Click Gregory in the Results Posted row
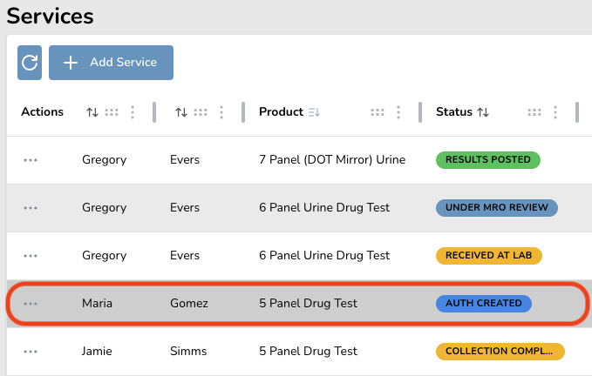Screen dimensions: 592x376 coord(105,160)
